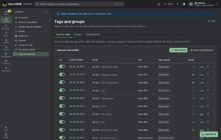The width and height of the screenshot is (221, 140).
Task: Delete the 10.10.30.0/23 subnet row
Action: [x=208, y=82]
